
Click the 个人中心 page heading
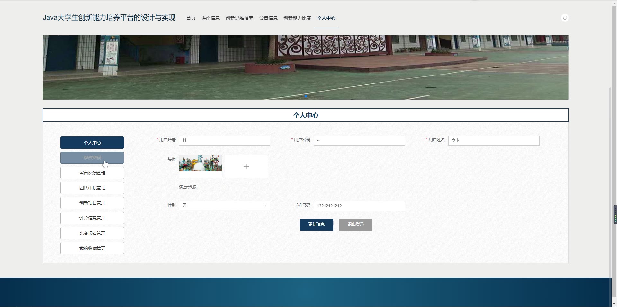306,115
